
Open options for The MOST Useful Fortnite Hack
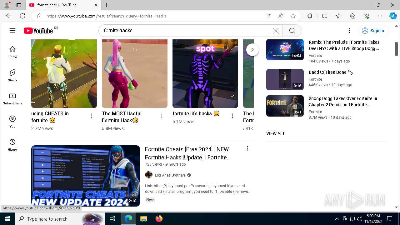162,116
